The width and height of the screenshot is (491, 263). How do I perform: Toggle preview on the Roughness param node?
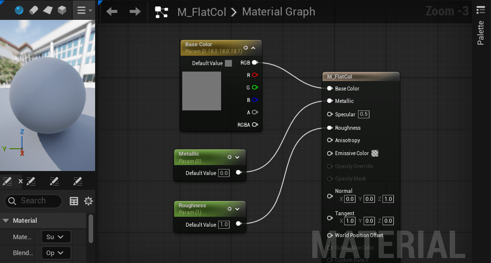click(x=230, y=209)
